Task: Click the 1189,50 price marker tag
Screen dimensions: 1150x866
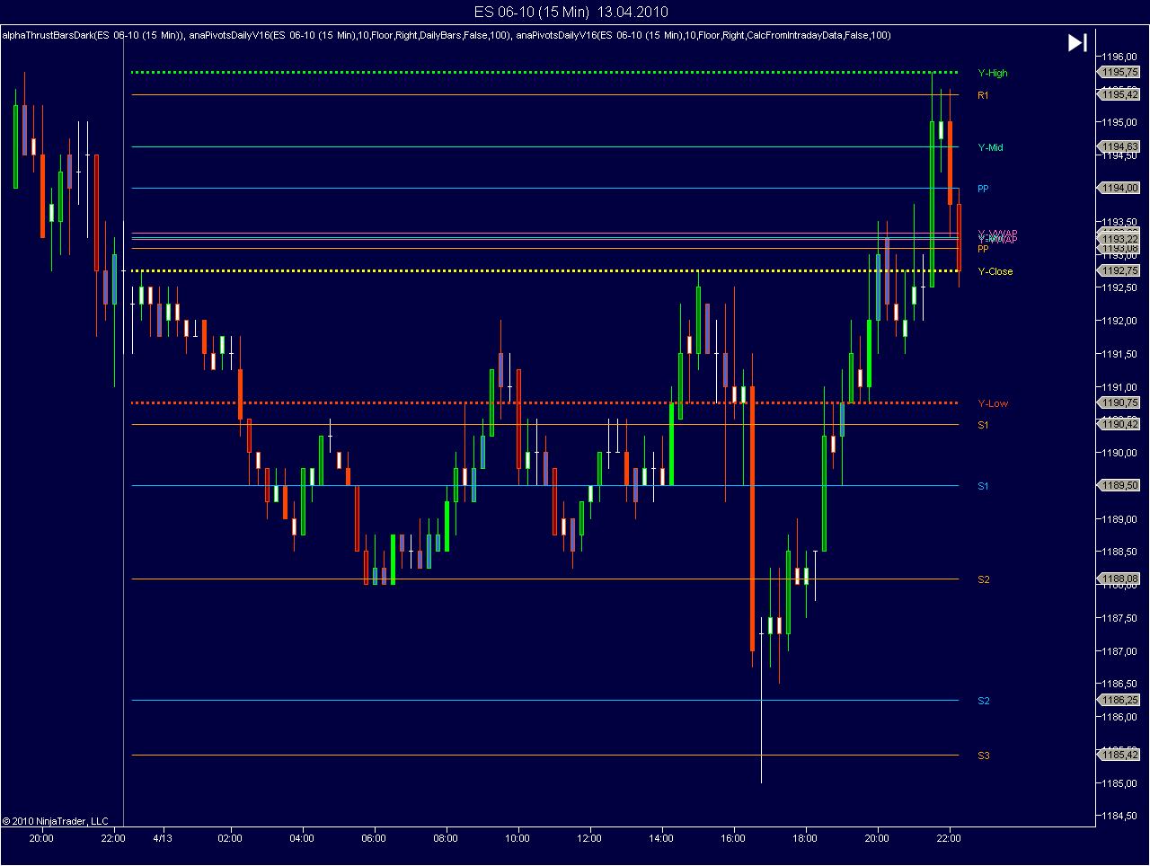Action: 1119,485
